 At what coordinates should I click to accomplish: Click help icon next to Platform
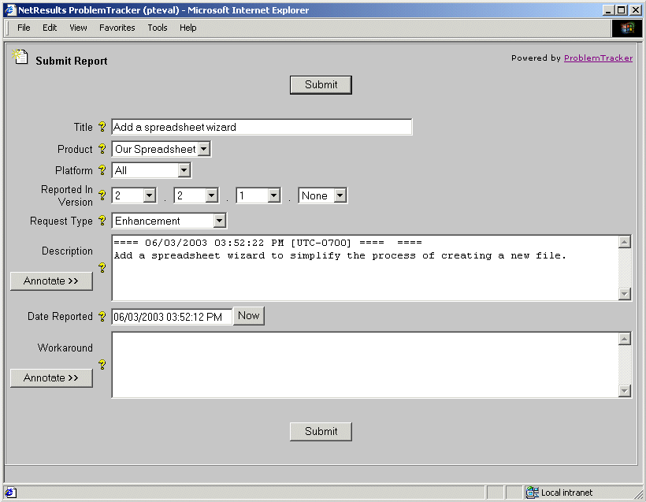(102, 170)
